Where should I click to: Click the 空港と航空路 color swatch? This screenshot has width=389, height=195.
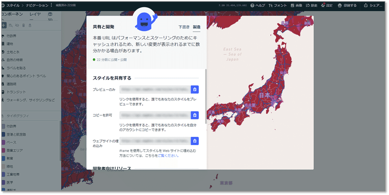tap(3, 134)
